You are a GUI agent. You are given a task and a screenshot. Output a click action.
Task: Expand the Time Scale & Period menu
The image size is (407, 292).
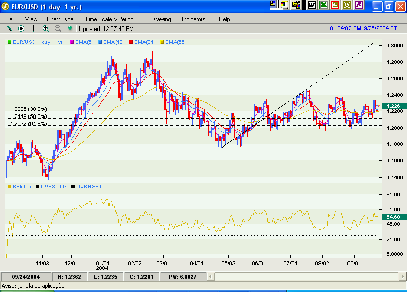pos(109,19)
